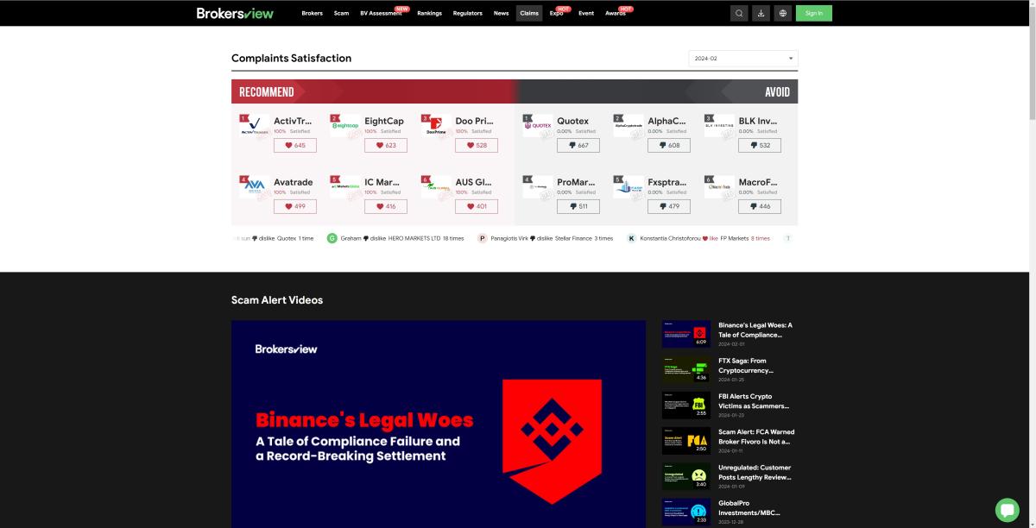
Task: Like ActivTrades with 645 heart button
Action: pyautogui.click(x=295, y=146)
